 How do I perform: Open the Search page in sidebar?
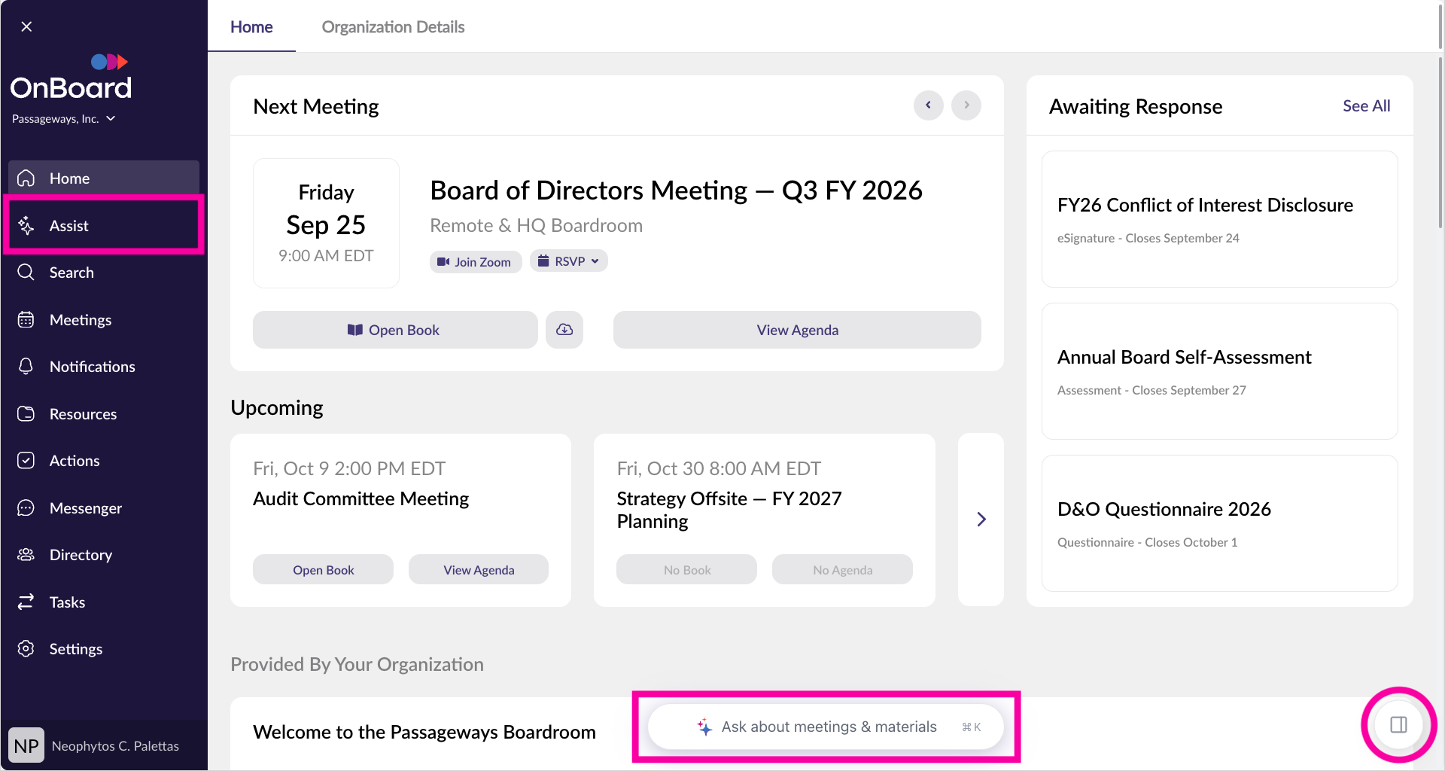[104, 273]
